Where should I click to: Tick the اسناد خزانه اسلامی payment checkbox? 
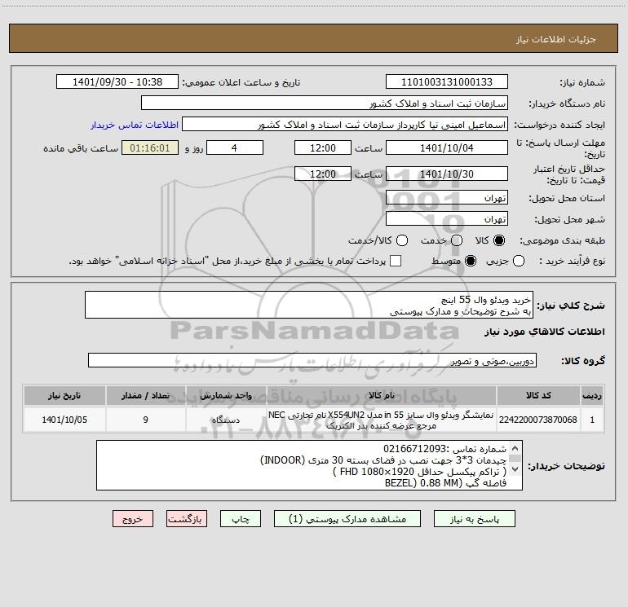pos(396,261)
